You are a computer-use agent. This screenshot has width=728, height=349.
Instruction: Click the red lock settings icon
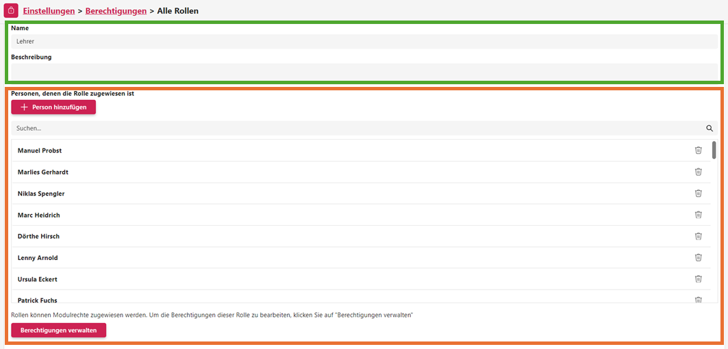[11, 11]
